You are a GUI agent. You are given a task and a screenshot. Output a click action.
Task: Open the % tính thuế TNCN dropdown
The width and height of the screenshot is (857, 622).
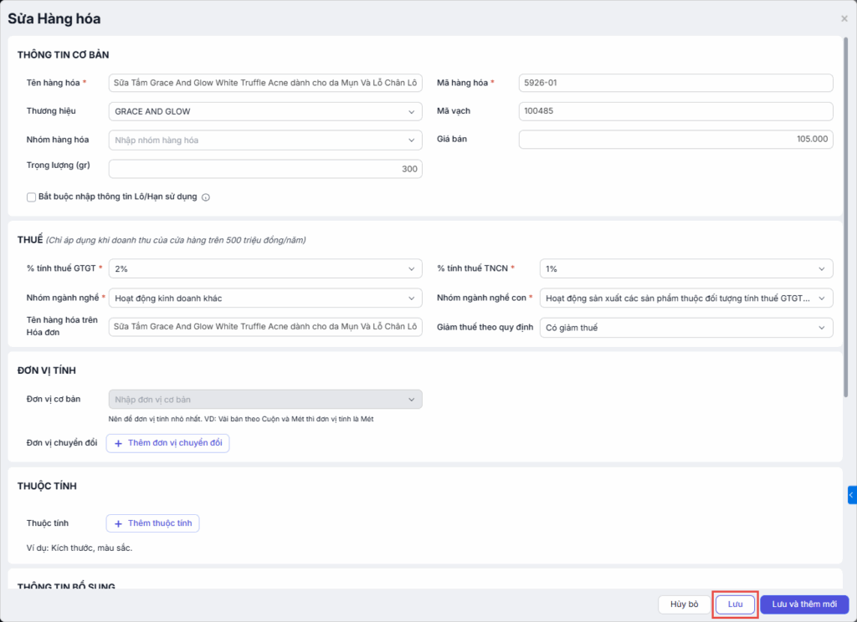tap(686, 269)
